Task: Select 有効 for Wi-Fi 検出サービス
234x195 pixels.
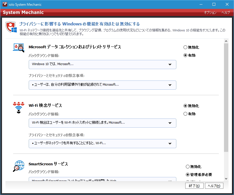Action: (189, 114)
